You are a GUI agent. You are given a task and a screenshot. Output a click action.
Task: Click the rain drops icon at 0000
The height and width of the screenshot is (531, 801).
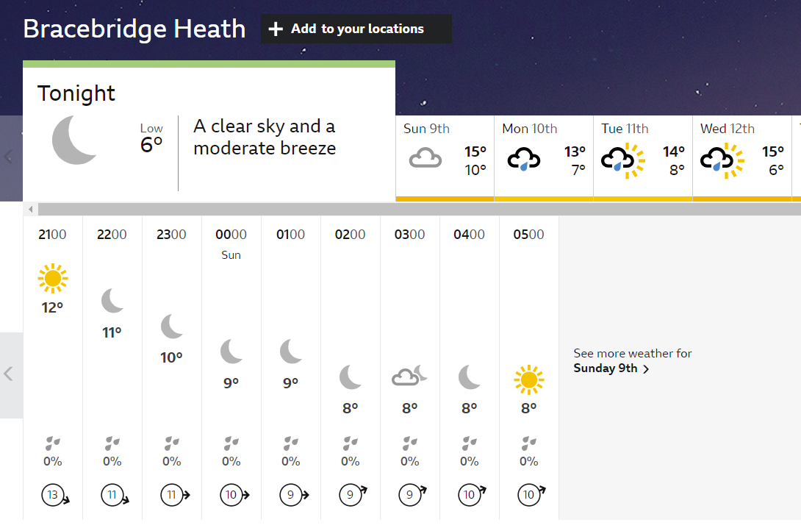[231, 443]
